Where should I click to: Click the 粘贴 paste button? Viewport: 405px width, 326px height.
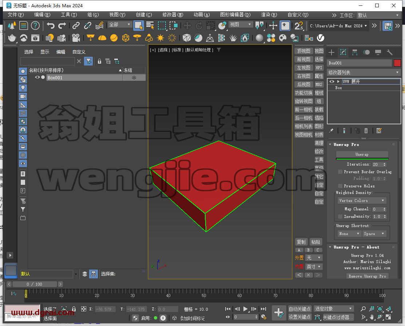click(315, 242)
